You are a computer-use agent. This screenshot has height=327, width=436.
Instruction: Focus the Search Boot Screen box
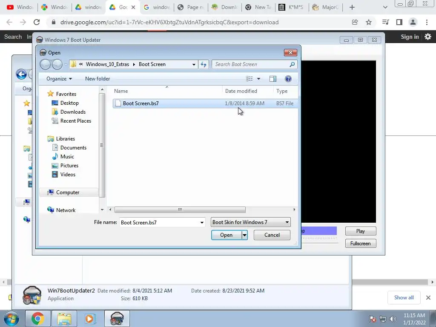pos(250,64)
